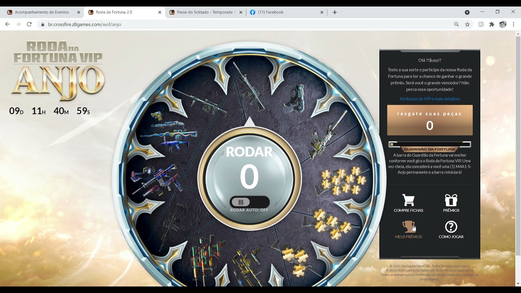The width and height of the screenshot is (521, 293).
Task: Click the browser forward arrow
Action: tap(18, 24)
